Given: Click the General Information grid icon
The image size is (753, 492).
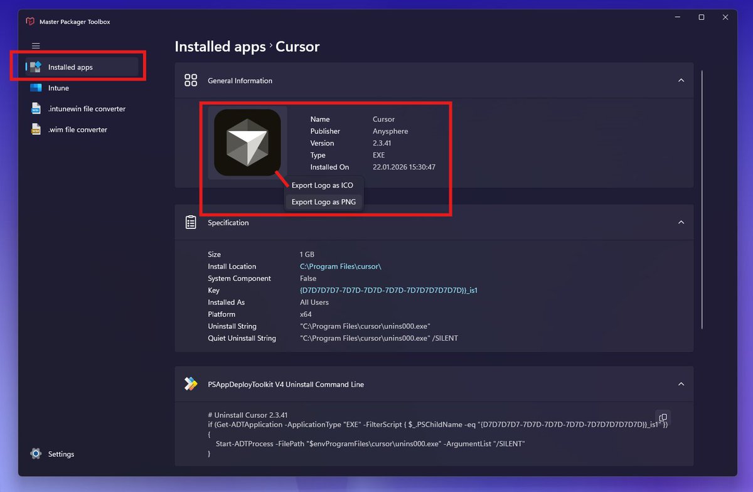Looking at the screenshot, I should pos(191,80).
